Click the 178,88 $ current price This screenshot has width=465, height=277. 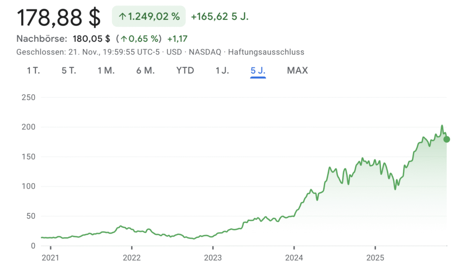[59, 17]
